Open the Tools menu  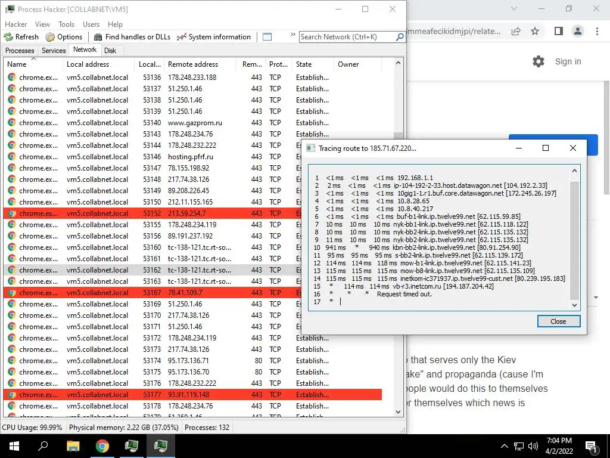coord(66,24)
